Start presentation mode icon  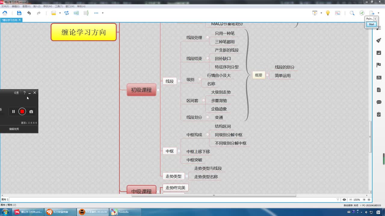315,13
